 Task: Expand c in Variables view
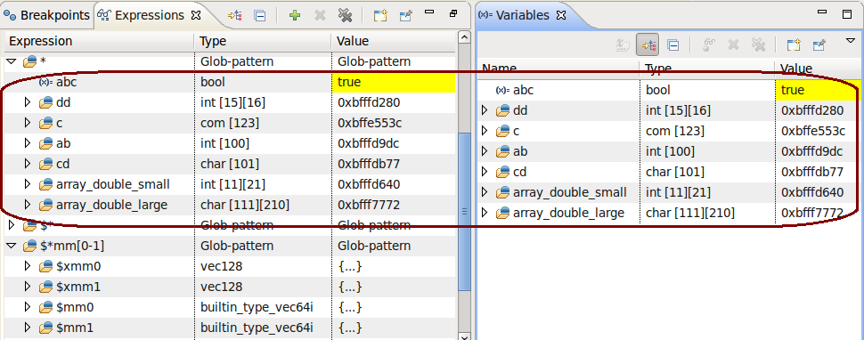coord(485,131)
